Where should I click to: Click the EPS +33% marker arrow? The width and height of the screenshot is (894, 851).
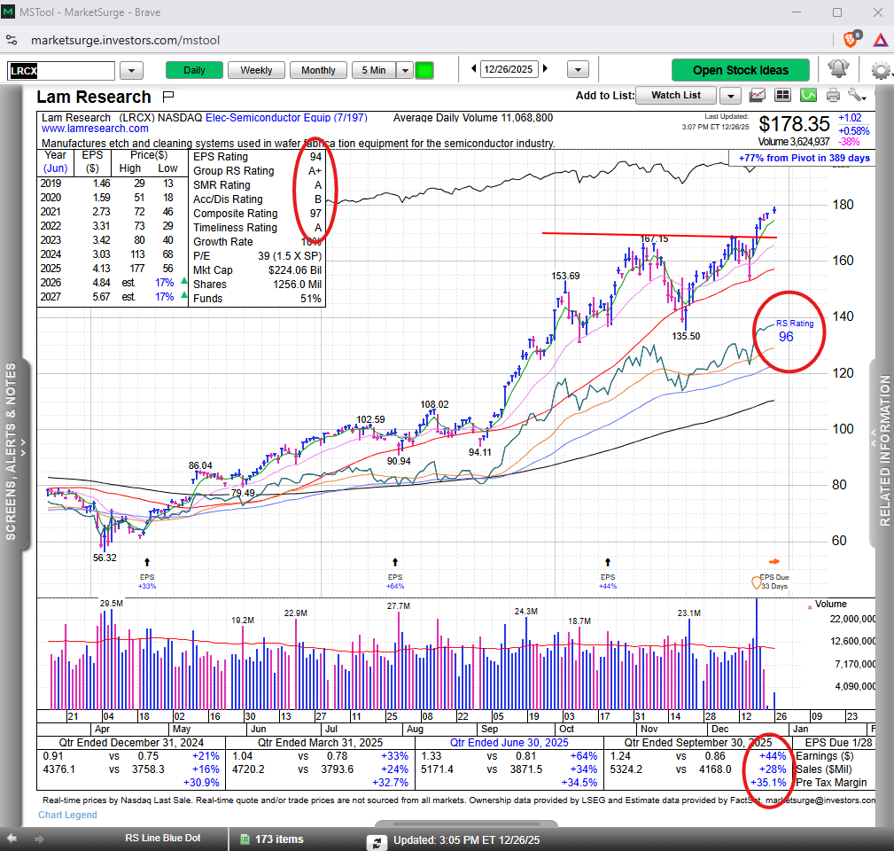(x=147, y=562)
